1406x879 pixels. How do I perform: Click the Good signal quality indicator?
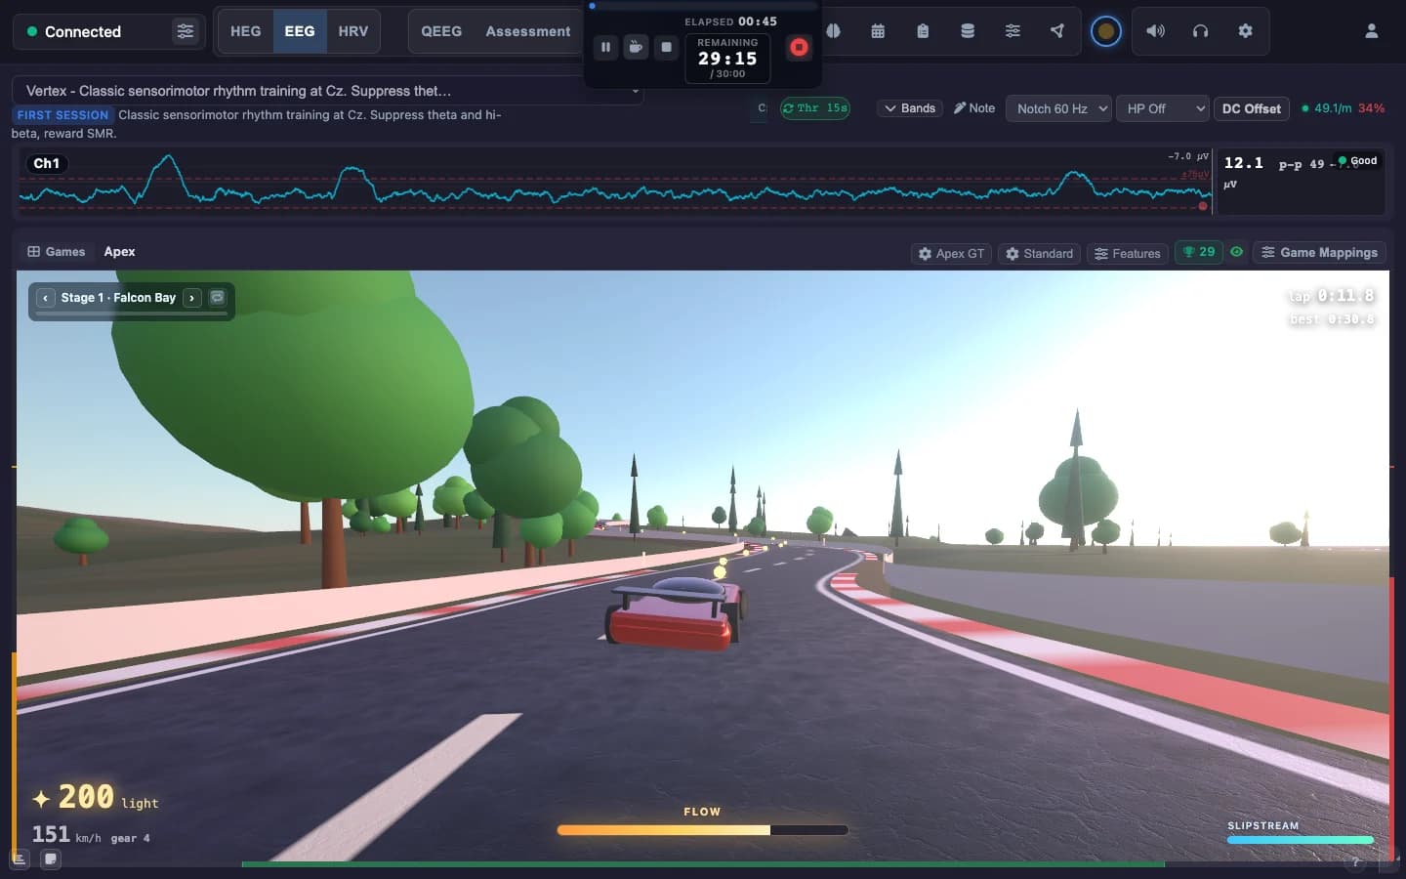point(1357,160)
